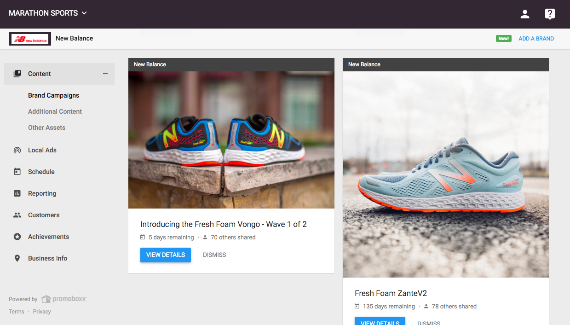Open the Privacy link

click(x=42, y=312)
